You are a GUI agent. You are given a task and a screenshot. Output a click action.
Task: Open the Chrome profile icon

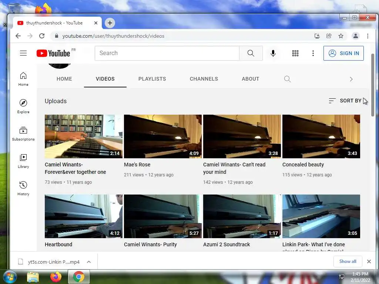(356, 36)
